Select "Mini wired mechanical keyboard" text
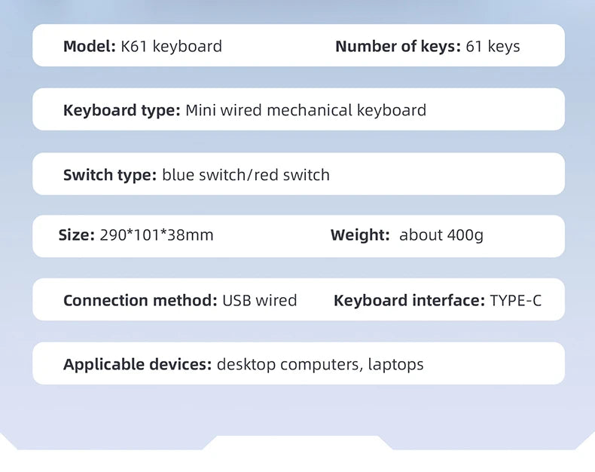Viewport: 595px width, 472px height. coord(306,111)
